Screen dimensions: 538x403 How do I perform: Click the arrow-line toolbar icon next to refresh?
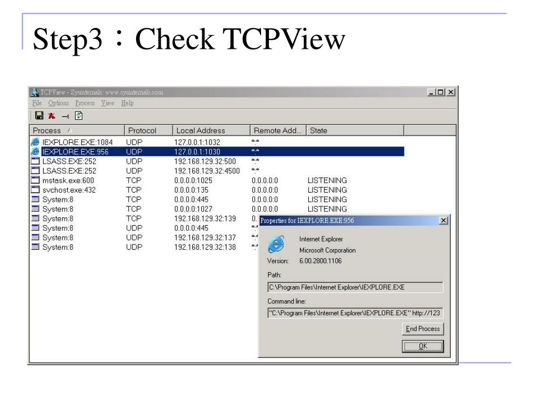point(65,116)
